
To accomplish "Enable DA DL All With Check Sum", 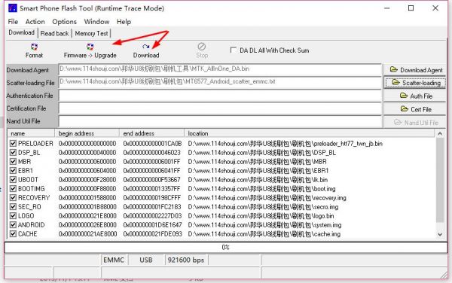I will point(233,50).
